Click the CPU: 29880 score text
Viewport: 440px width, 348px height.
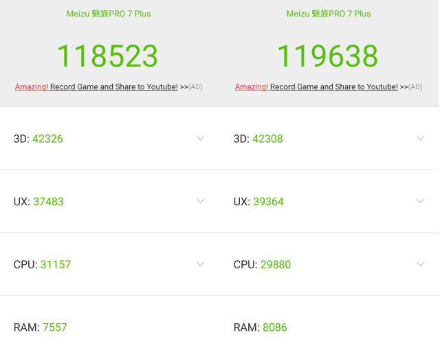coord(262,264)
